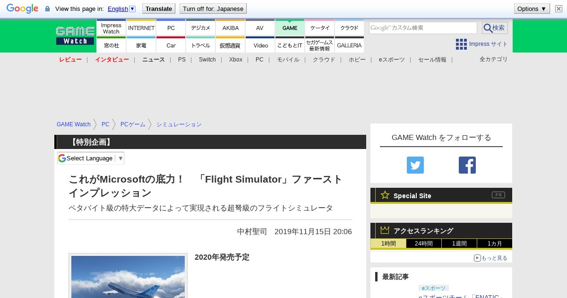This screenshot has height=298, width=567.
Task: Click the PC breadcrumb link
Action: [105, 124]
